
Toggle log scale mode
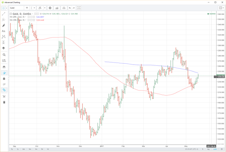208,149
